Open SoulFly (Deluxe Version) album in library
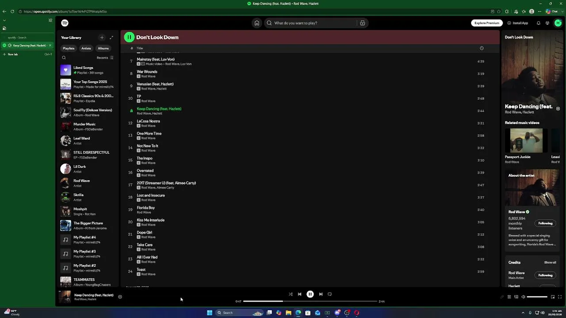The width and height of the screenshot is (566, 318). [x=87, y=113]
